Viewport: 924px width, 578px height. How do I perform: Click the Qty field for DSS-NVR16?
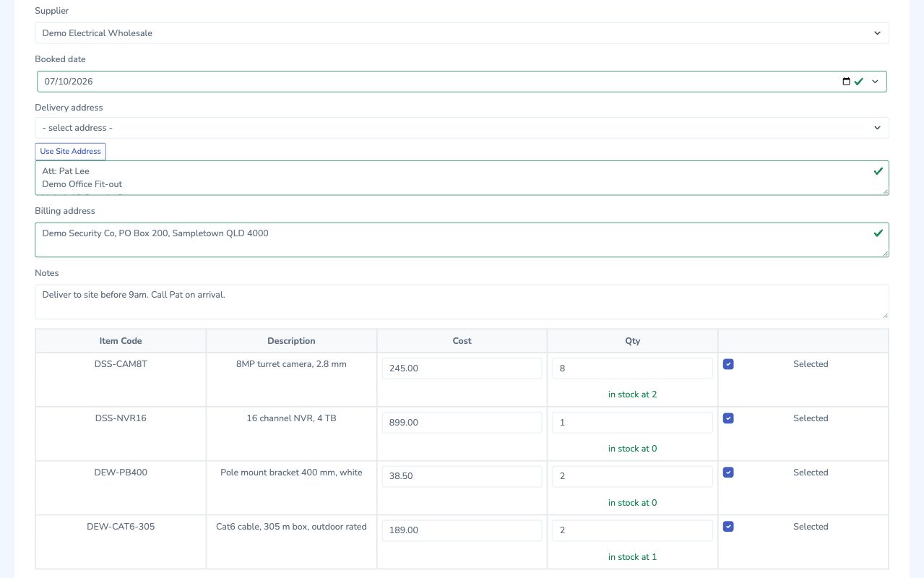click(x=632, y=423)
